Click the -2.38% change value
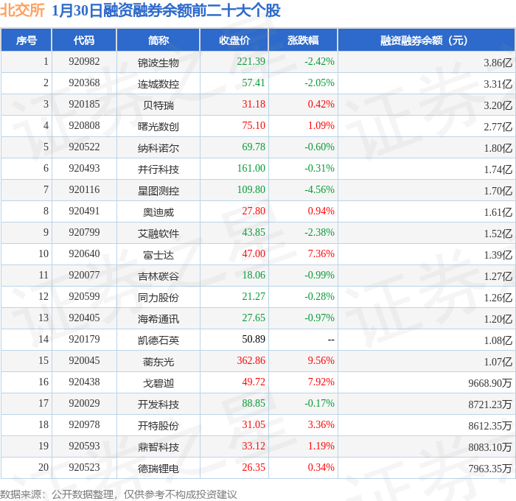Viewport: 516px width, 501px height. [319, 233]
